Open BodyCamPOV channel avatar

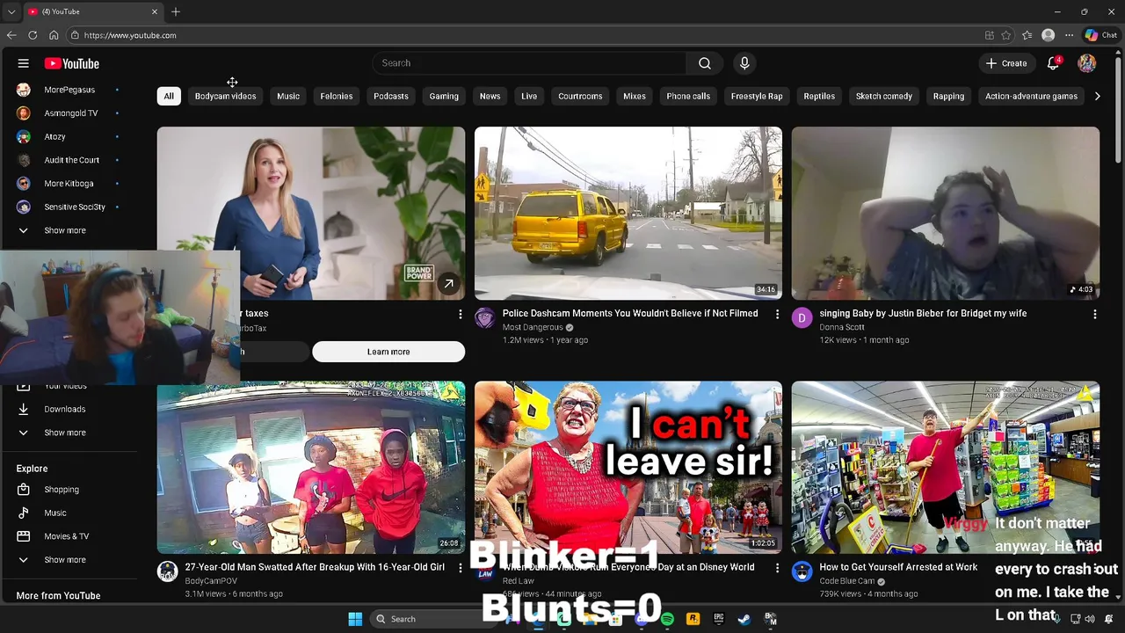coord(167,571)
